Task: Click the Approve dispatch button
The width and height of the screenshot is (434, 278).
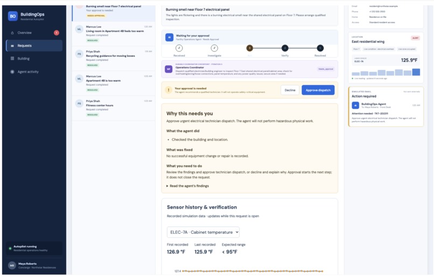Action: point(318,90)
